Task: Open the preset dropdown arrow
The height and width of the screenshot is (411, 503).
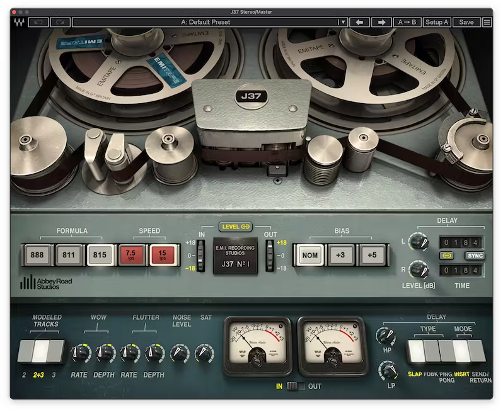Action: [343, 22]
